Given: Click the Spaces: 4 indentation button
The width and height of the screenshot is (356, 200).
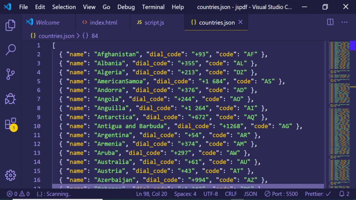Looking at the screenshot, I should pyautogui.click(x=185, y=194).
